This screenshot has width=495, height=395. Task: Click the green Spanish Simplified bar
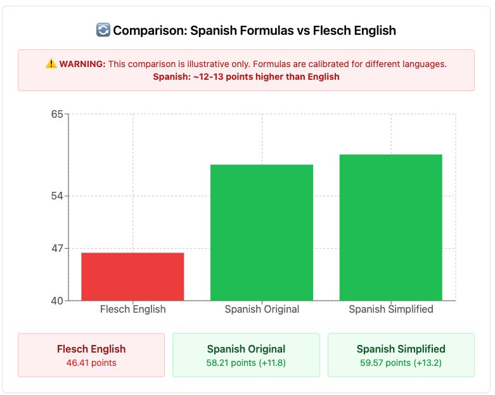pyautogui.click(x=390, y=227)
